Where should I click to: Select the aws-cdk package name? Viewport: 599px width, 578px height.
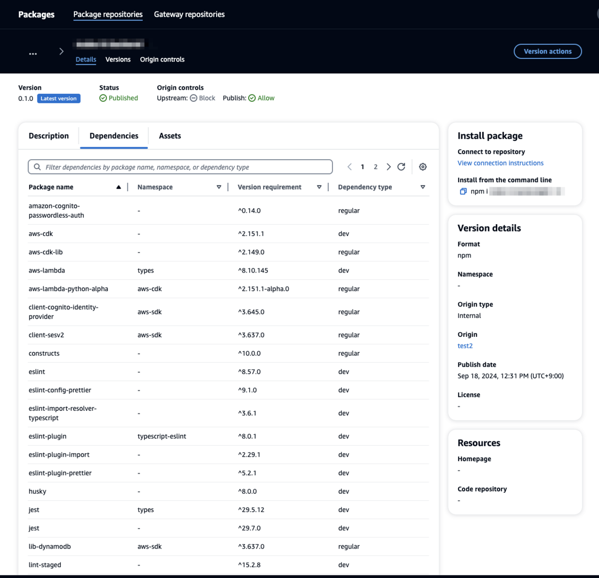pos(41,234)
